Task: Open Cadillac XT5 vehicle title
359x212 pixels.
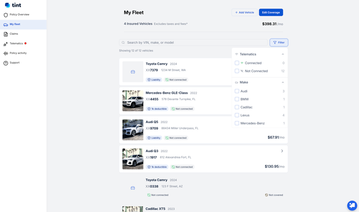Action: coord(155,209)
